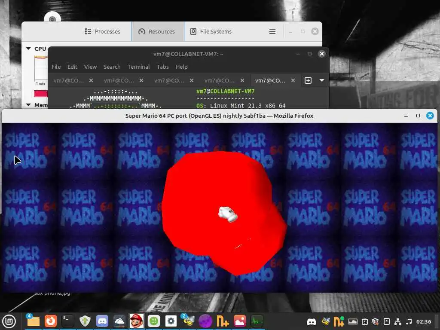The height and width of the screenshot is (330, 440).
Task: Open the System Monitor taskbar icon
Action: pyautogui.click(x=257, y=321)
